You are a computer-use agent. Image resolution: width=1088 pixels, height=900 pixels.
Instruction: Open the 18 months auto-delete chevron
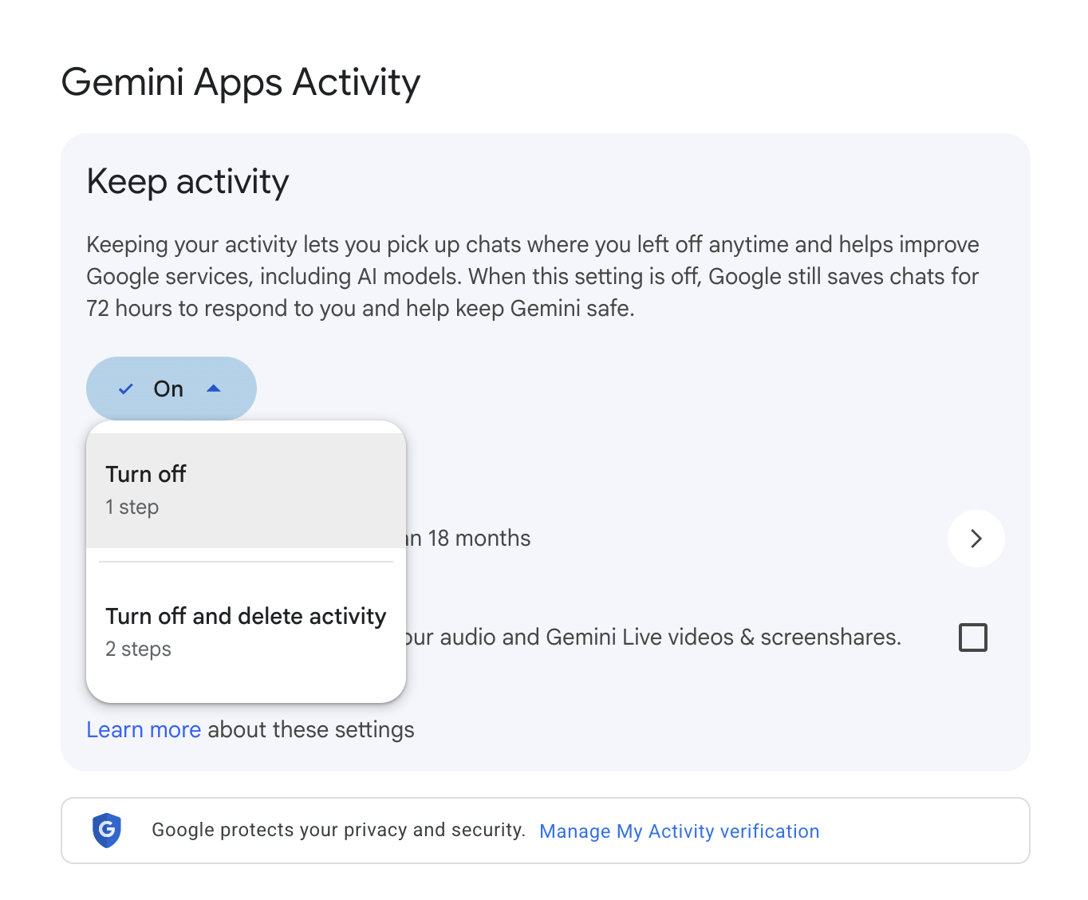pyautogui.click(x=976, y=539)
